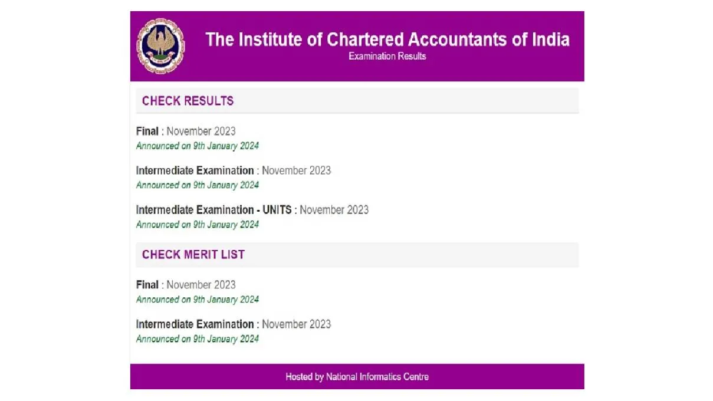The width and height of the screenshot is (713, 401).
Task: Click the bold Intermediate Examination label
Action: [x=195, y=170]
